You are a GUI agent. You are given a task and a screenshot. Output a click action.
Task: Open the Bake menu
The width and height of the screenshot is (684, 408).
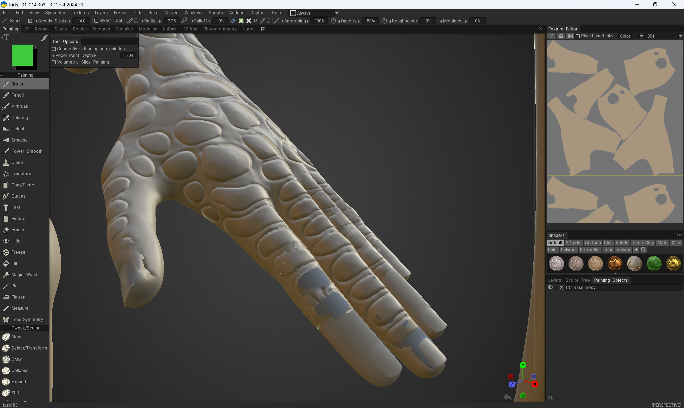click(x=153, y=13)
